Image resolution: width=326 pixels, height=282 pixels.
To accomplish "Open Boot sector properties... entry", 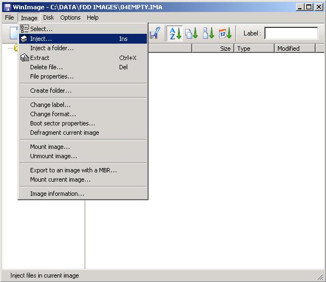I will point(83,123).
